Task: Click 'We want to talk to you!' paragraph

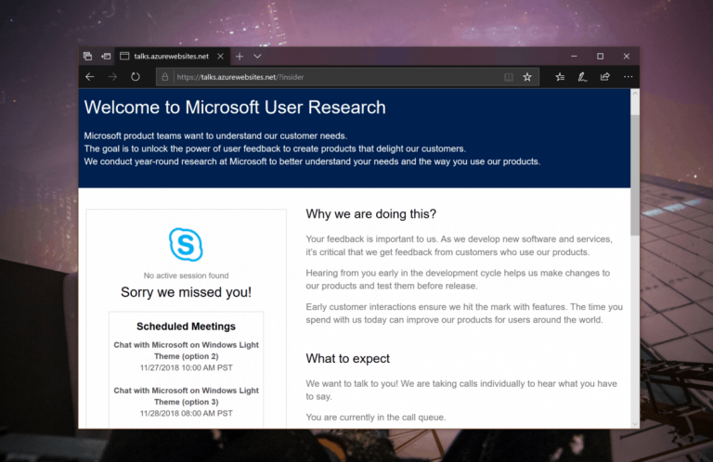Action: 461,390
